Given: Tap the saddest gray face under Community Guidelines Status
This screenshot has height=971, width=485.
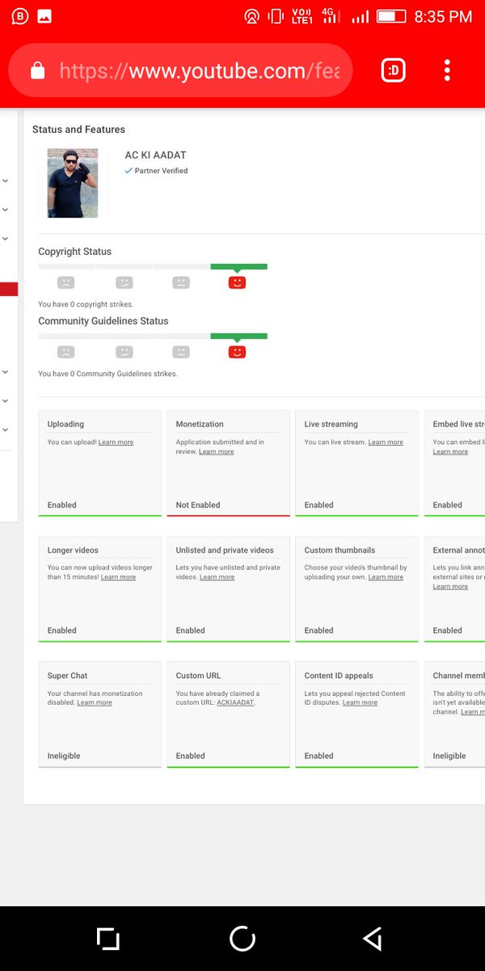Looking at the screenshot, I should (x=65, y=352).
